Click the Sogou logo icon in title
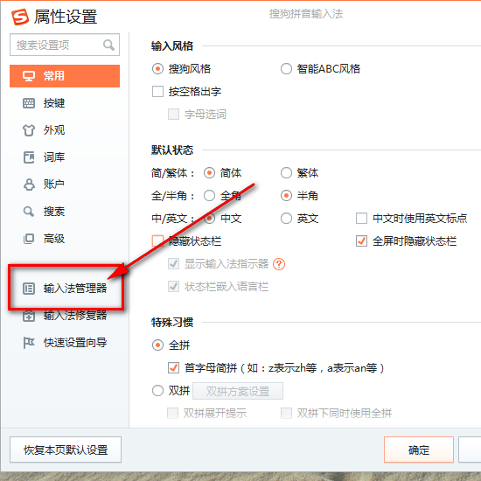The height and width of the screenshot is (481, 481). click(x=20, y=17)
